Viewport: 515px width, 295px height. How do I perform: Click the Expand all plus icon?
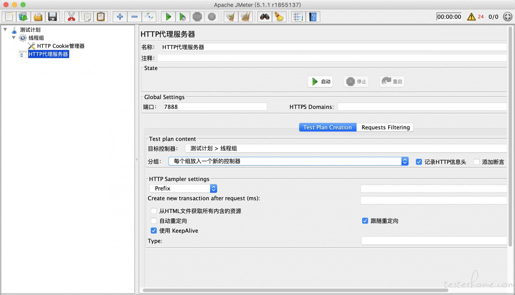tap(120, 17)
